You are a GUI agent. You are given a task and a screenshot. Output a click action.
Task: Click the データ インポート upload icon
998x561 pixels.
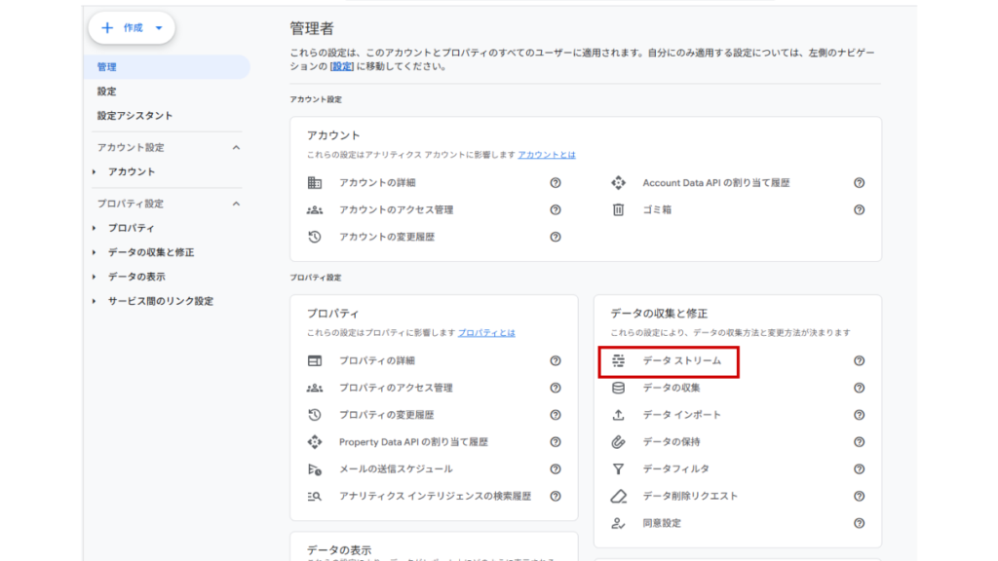pyautogui.click(x=617, y=415)
